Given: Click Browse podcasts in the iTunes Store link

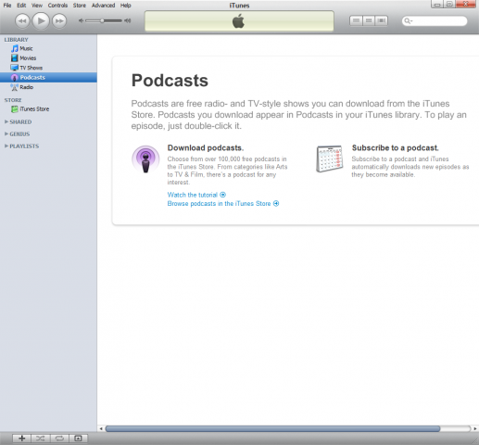Looking at the screenshot, I should [x=219, y=203].
